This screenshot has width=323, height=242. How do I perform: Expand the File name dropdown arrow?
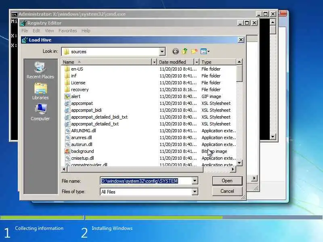click(x=195, y=181)
